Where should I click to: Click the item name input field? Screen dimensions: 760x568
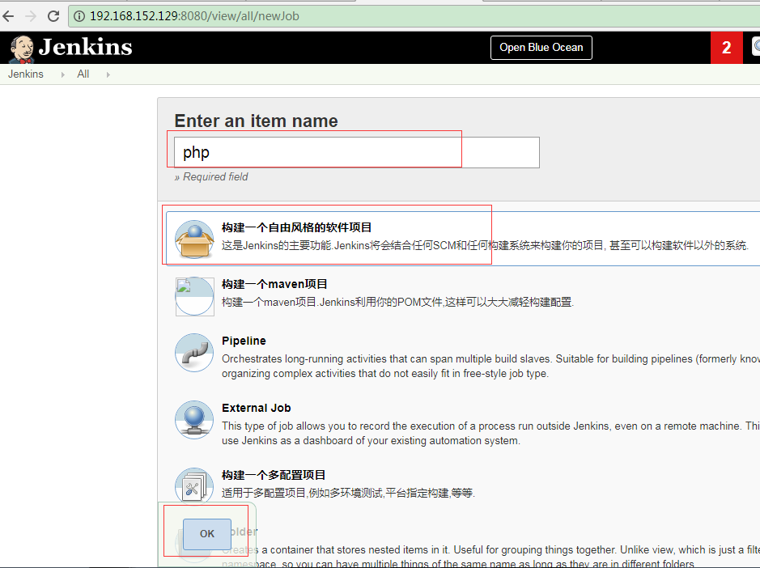tap(357, 152)
